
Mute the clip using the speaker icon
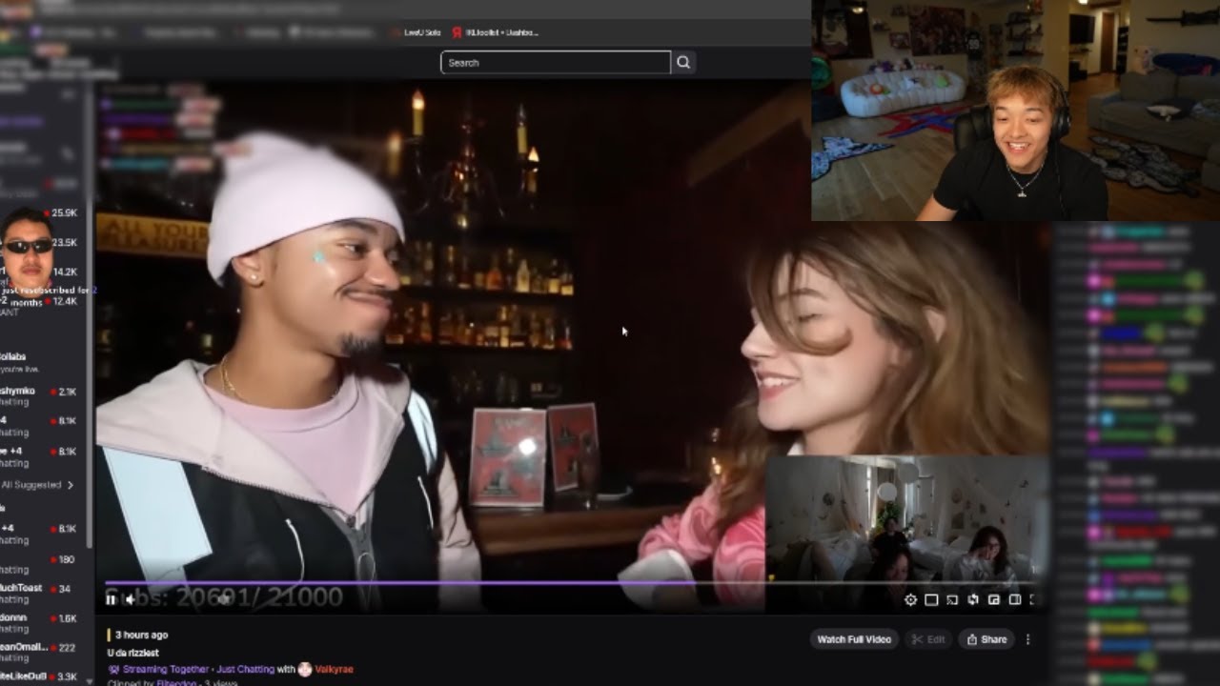tap(131, 599)
